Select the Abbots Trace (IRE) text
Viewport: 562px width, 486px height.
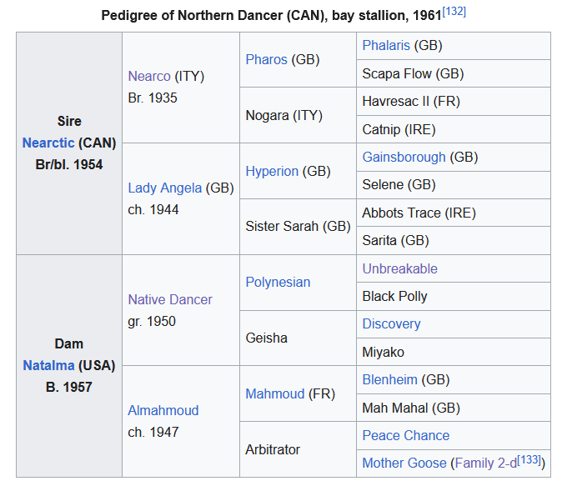419,213
